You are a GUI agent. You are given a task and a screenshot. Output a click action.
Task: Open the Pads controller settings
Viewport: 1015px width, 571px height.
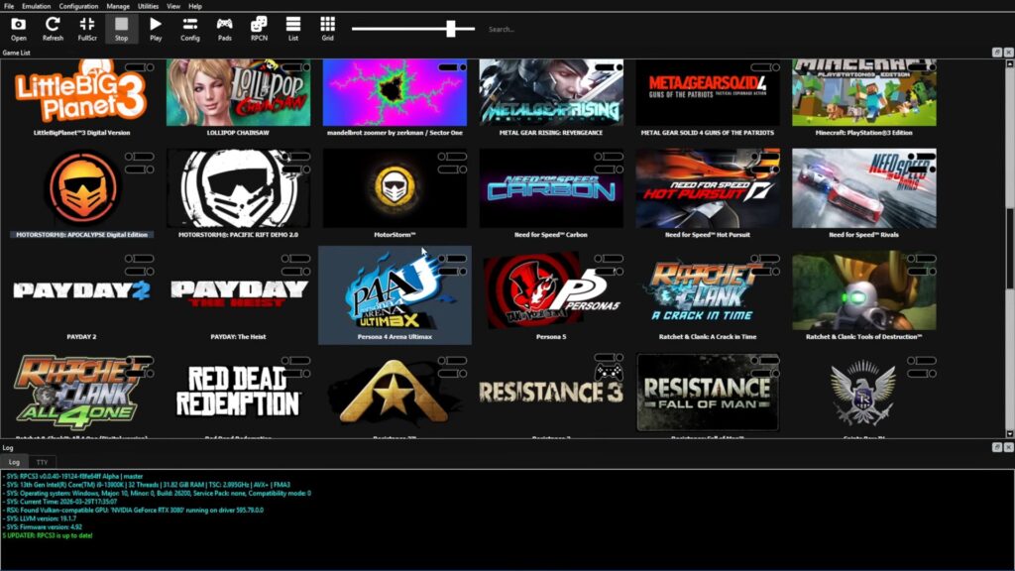pos(225,27)
